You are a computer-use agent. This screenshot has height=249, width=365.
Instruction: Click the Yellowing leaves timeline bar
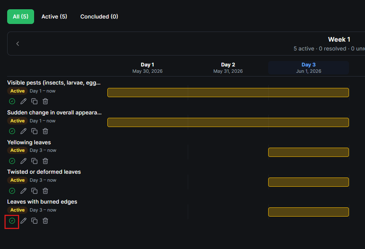click(x=309, y=152)
